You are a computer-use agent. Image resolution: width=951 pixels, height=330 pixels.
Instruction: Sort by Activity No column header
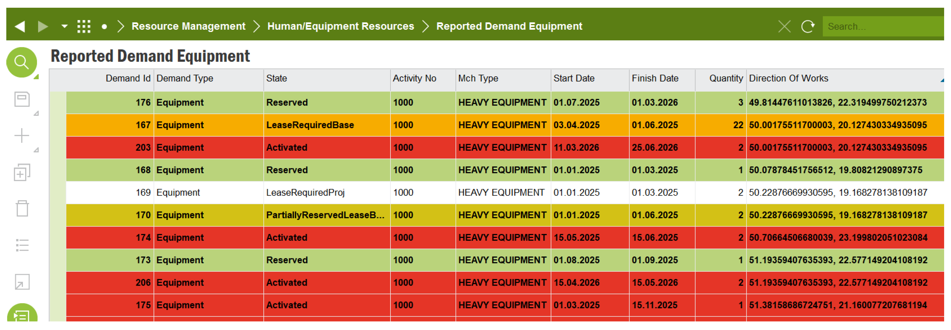[423, 79]
